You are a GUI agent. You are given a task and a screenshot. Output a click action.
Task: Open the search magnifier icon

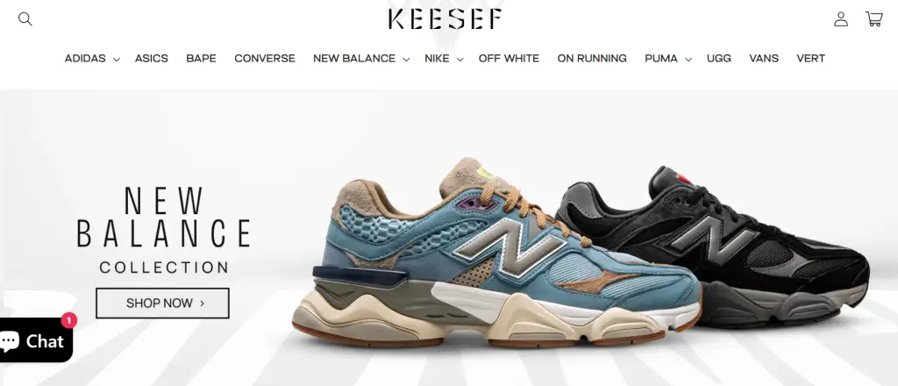25,19
